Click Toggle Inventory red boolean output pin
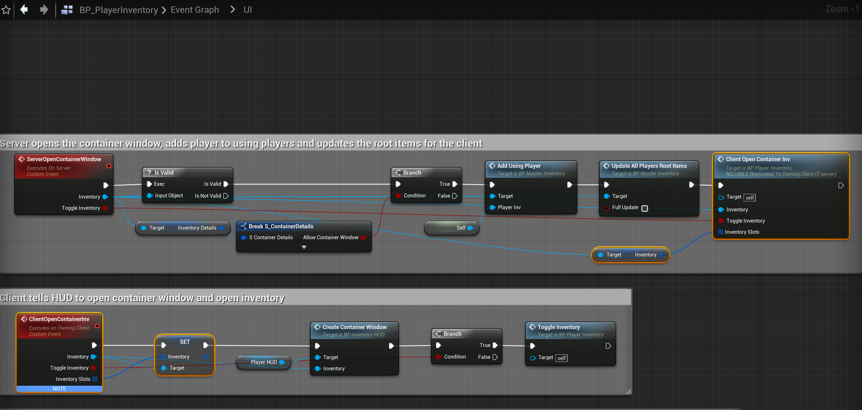This screenshot has height=410, width=862. 105,208
